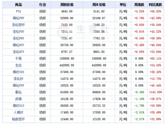This screenshot has width=166, height=125.
Task: Open the 涤纶FDY commodity link
Action: (x=18, y=38)
